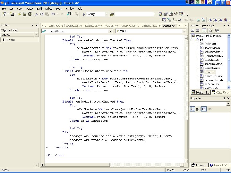Click the code editor vertical scrollbar
This screenshot has height=173, width=231.
(186, 96)
